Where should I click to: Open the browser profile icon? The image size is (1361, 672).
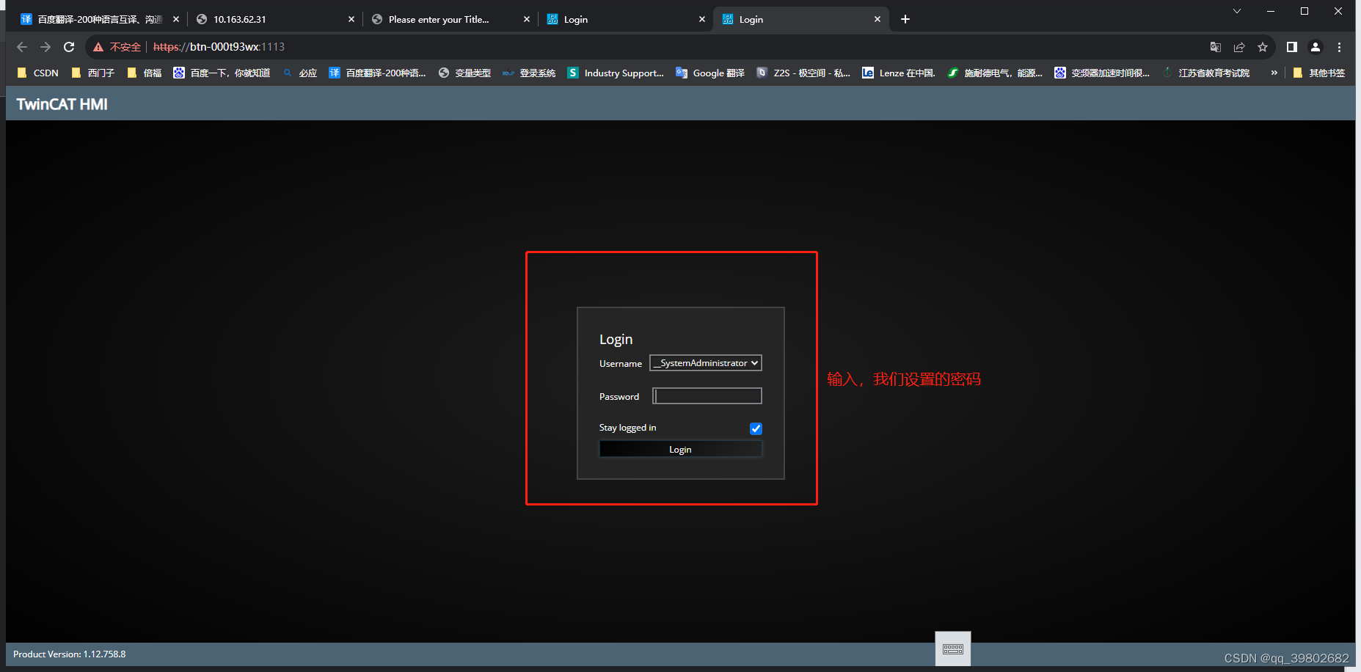click(x=1315, y=46)
